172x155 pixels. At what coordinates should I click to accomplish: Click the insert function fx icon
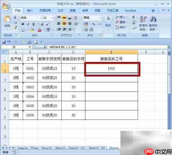(x=45, y=47)
